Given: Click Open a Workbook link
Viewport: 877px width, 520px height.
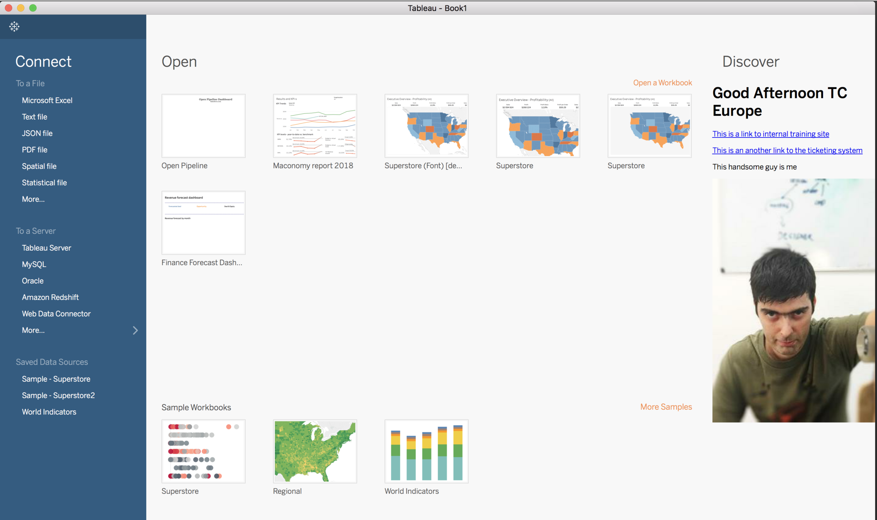Looking at the screenshot, I should 662,83.
